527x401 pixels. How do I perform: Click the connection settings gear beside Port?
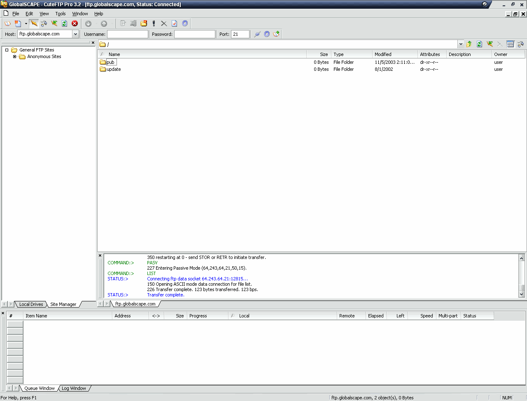(x=267, y=34)
